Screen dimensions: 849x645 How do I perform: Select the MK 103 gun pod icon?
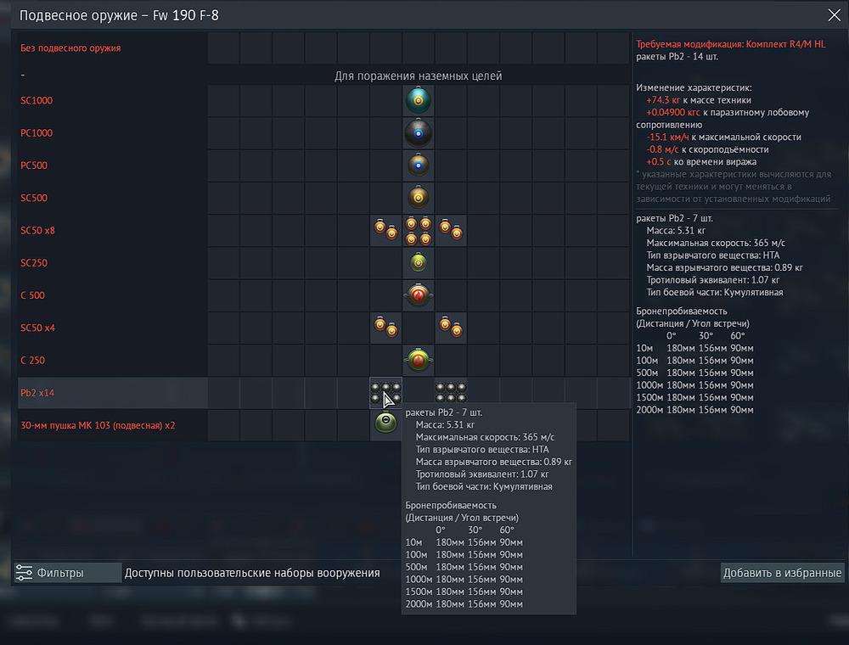tap(385, 424)
